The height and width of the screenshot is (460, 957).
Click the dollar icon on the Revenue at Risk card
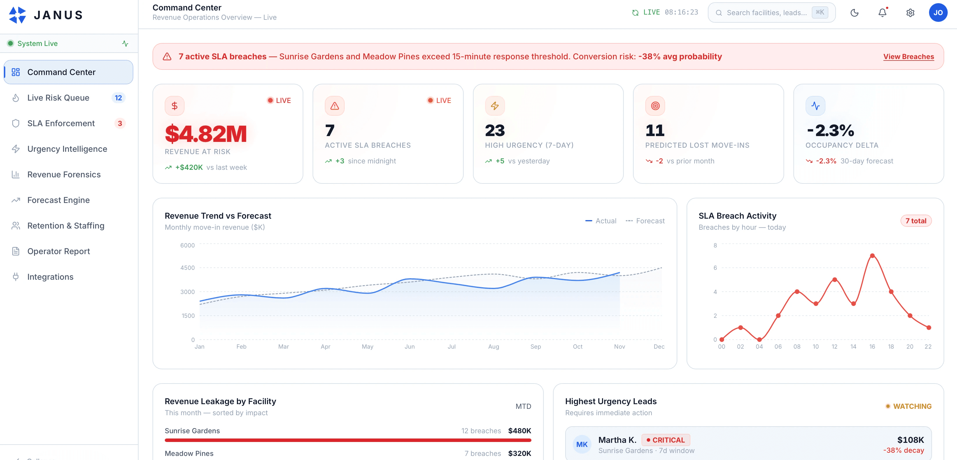coord(175,106)
